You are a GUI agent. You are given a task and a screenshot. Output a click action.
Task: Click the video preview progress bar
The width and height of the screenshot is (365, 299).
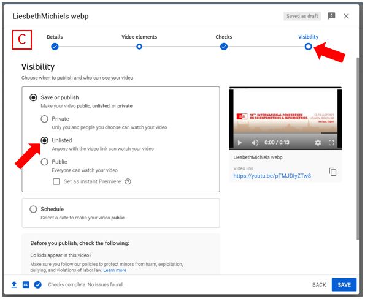[285, 134]
